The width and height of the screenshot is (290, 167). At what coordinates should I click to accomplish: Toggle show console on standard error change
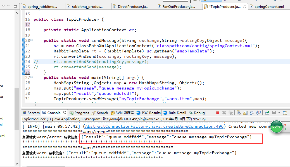(258, 113)
